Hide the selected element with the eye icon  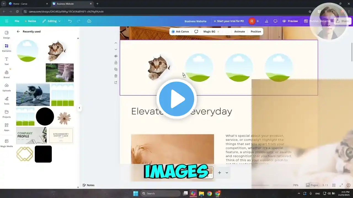116,56
